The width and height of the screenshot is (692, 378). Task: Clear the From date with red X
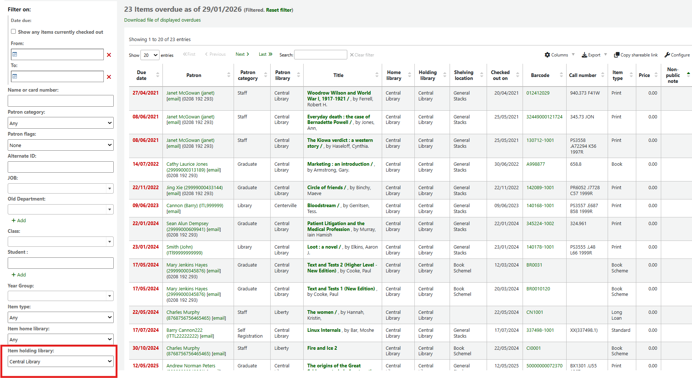click(x=109, y=55)
